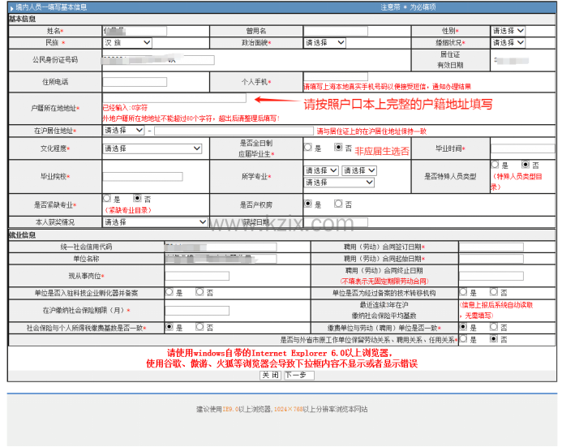Choose 否 for 是否产权房

(338, 204)
